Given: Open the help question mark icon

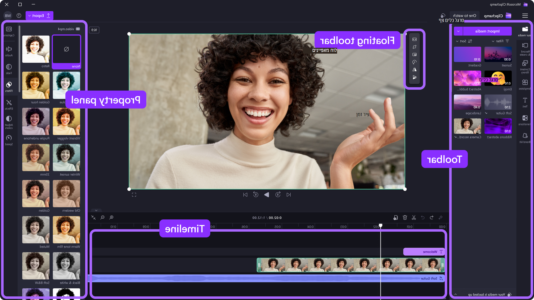Looking at the screenshot, I should coord(19,16).
